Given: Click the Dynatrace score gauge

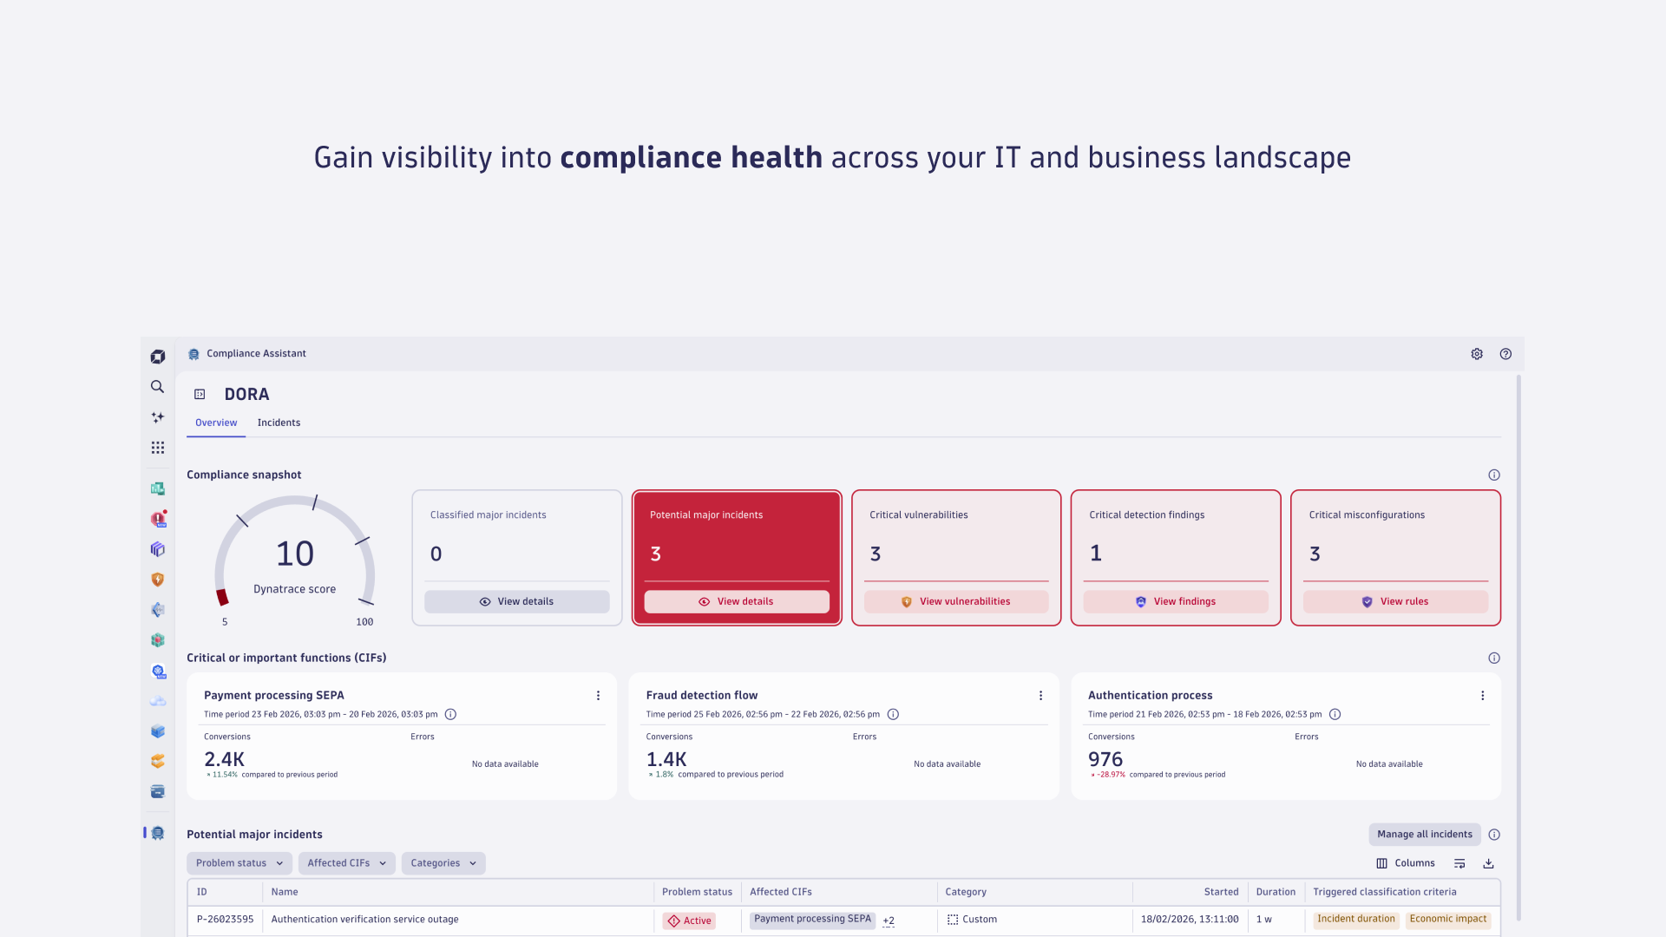Looking at the screenshot, I should (x=295, y=554).
